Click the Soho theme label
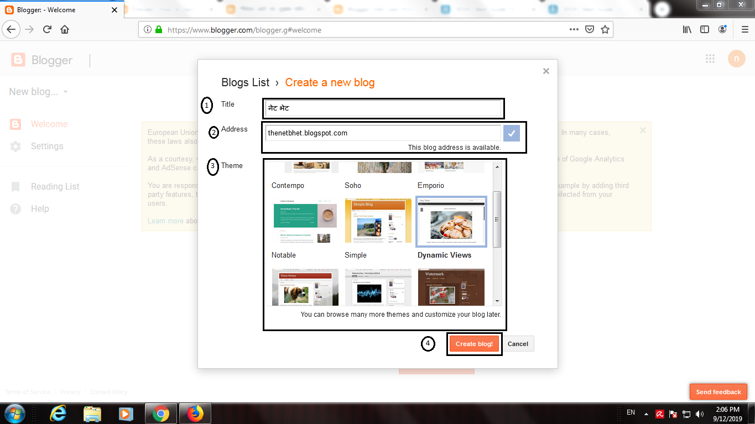 [x=353, y=186]
